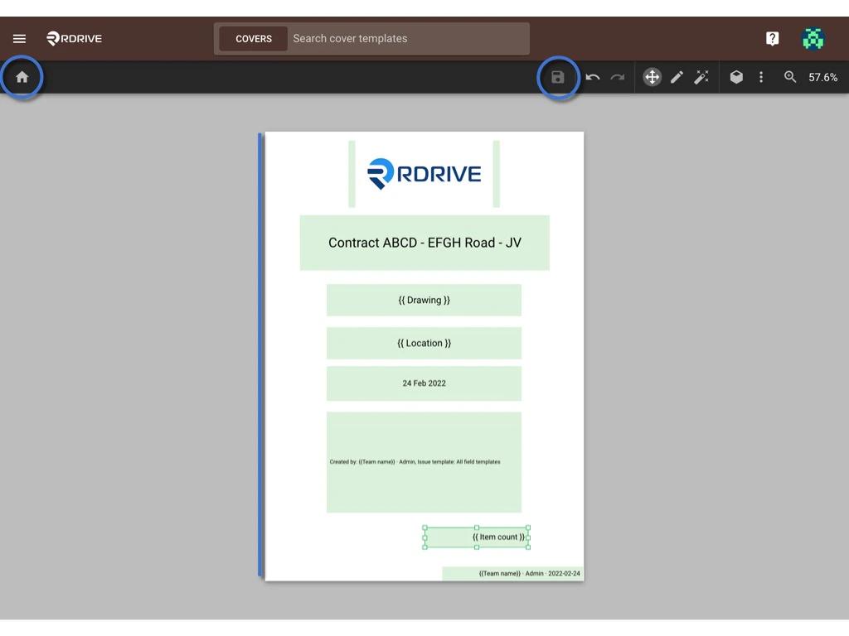Redo the last undone action

(x=617, y=77)
